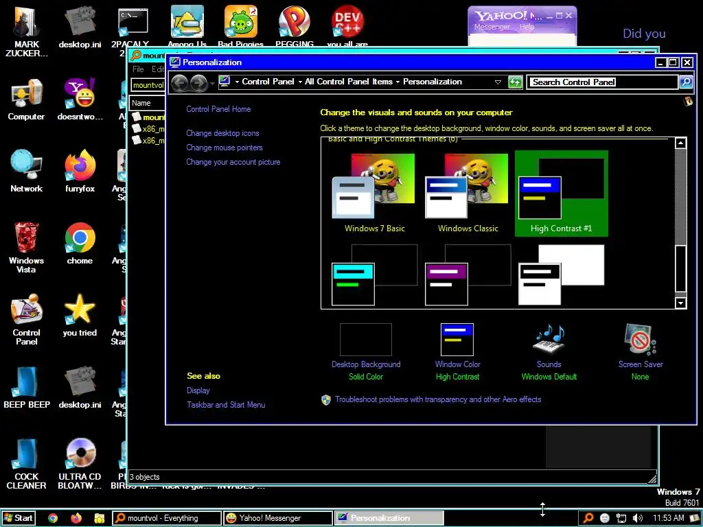Focus the Search Control Panel field

pyautogui.click(x=602, y=82)
